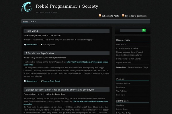Open the Hello world! post title
This screenshot has width=172, height=114.
coord(32,31)
